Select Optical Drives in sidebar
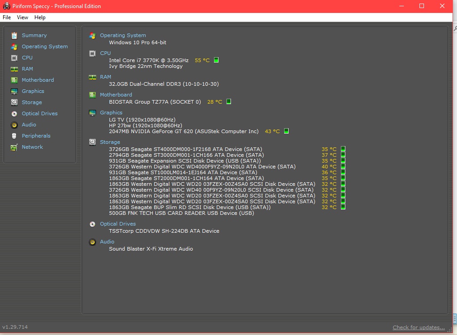Image resolution: width=457 pixels, height=335 pixels. click(40, 113)
